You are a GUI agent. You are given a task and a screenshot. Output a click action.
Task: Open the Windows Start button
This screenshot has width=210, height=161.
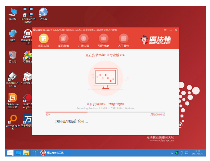(10, 153)
